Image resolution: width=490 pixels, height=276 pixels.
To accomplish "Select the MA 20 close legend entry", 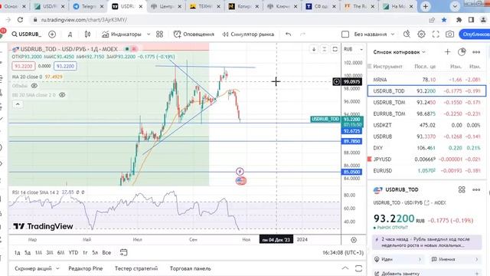I will (x=38, y=77).
